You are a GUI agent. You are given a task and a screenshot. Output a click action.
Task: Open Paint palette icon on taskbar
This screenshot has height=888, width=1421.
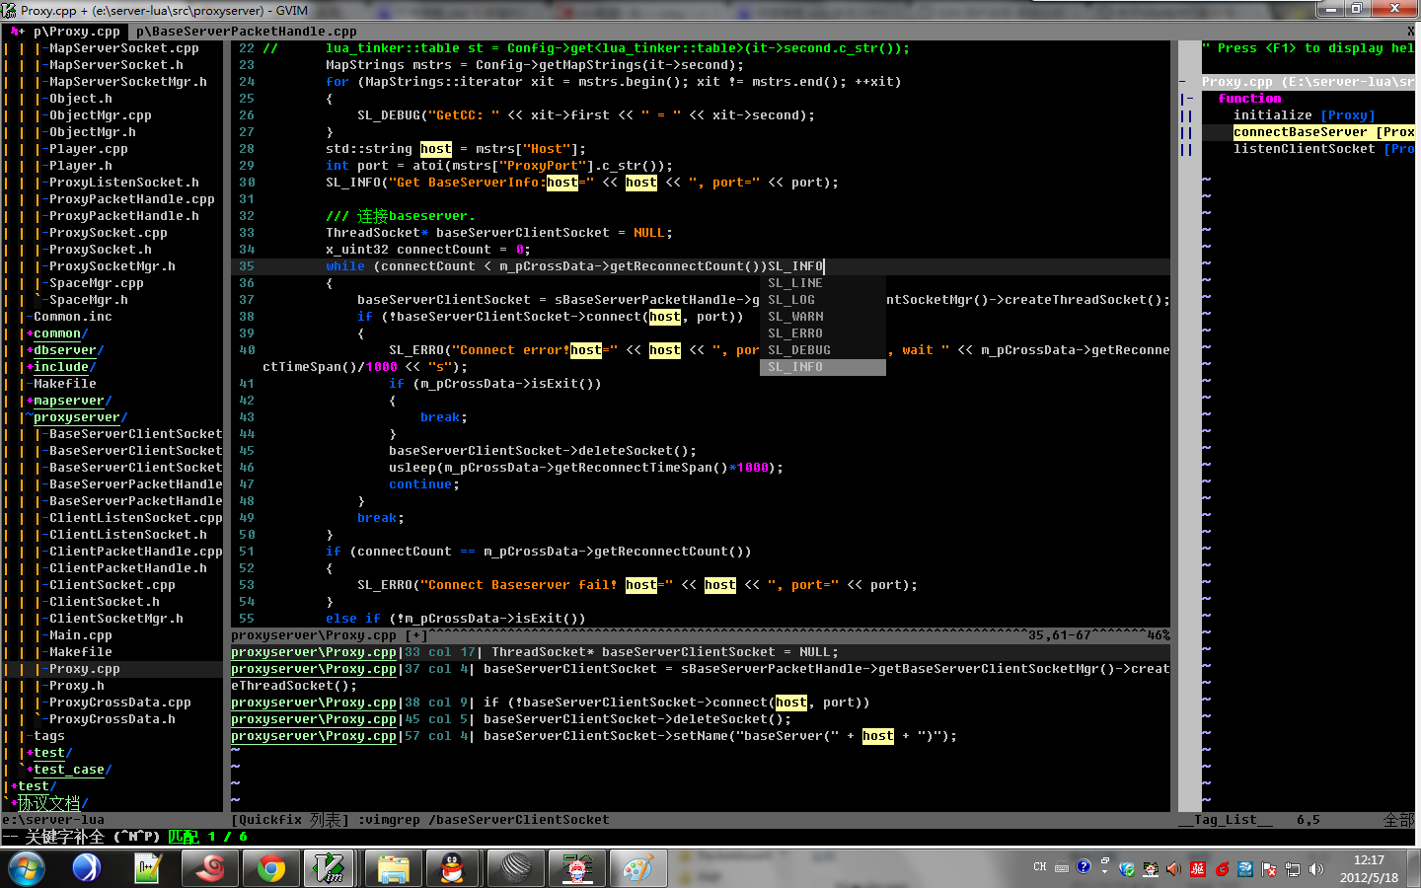click(x=637, y=868)
